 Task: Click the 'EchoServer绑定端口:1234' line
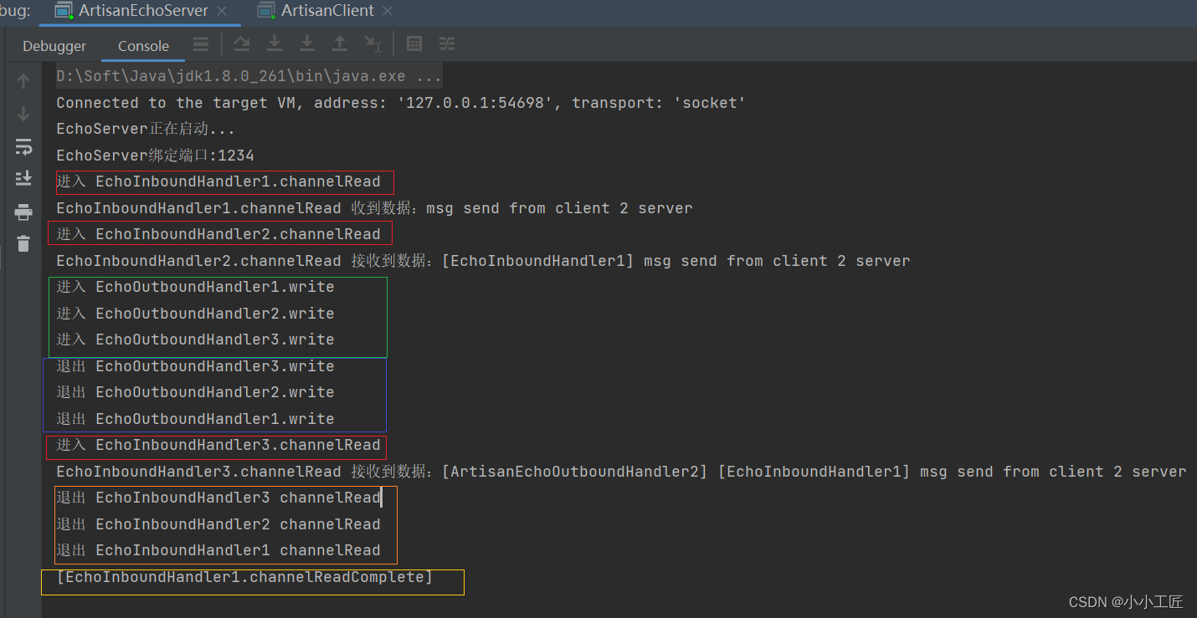(x=155, y=156)
